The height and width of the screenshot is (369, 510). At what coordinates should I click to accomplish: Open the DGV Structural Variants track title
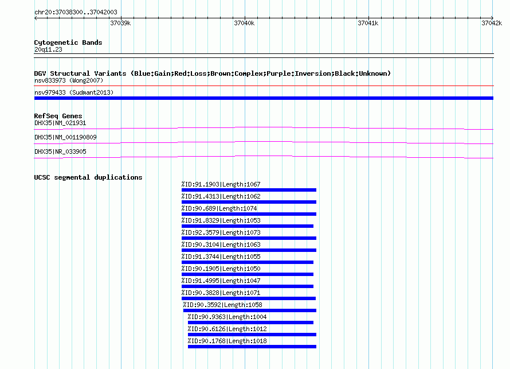tap(213, 73)
